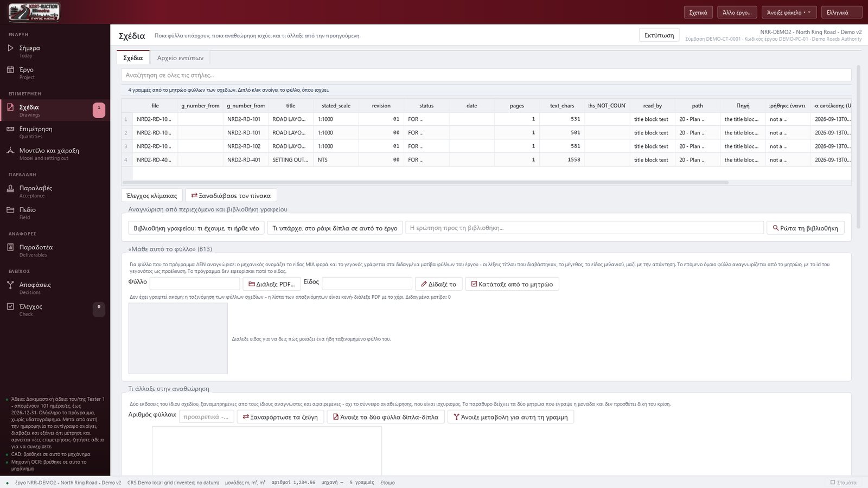This screenshot has height=488, width=868.
Task: Click the badge 1 on Σχέδια
Action: pyautogui.click(x=99, y=110)
